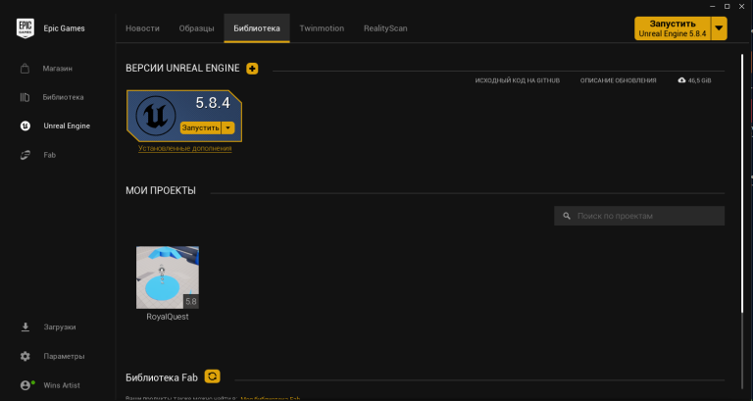Click the Unreal Engine label in the sidebar

click(x=67, y=125)
